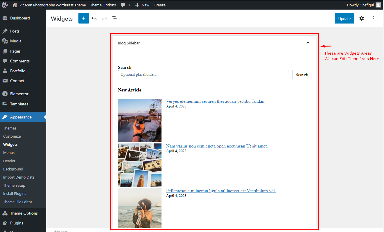Click the Comments icon in sidebar
384x232 pixels.
tap(5, 61)
